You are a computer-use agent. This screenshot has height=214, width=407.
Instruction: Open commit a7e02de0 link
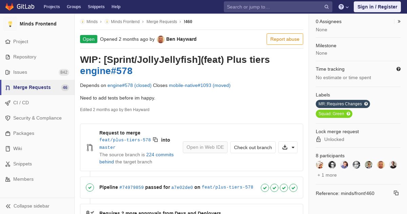[182, 187]
